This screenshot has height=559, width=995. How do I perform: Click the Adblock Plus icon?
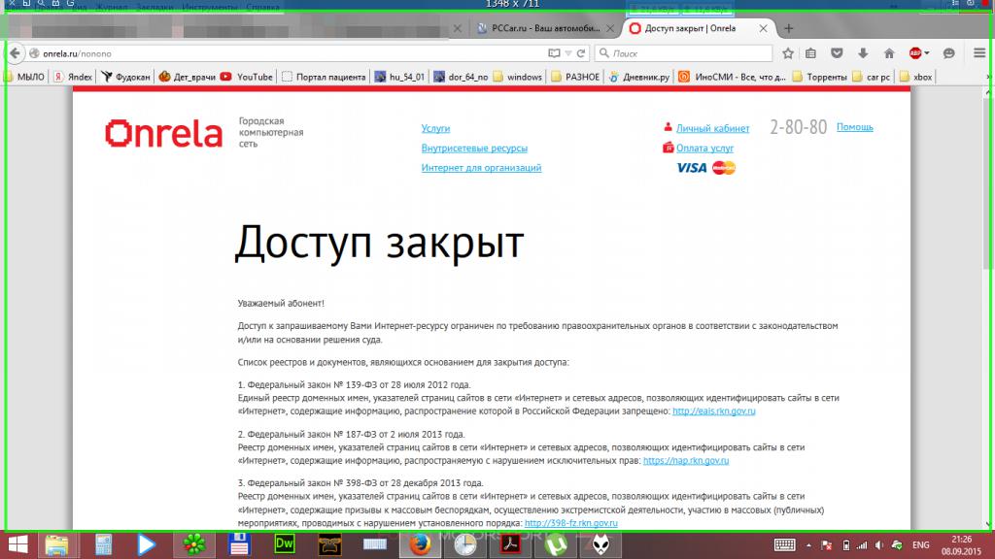click(x=914, y=53)
